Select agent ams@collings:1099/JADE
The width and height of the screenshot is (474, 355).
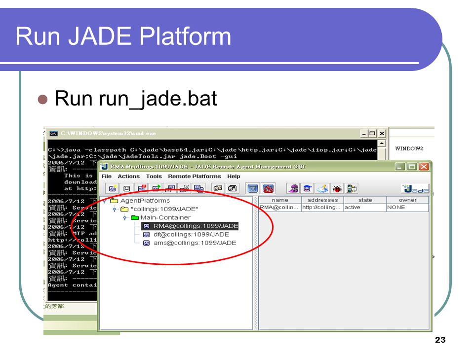(189, 243)
